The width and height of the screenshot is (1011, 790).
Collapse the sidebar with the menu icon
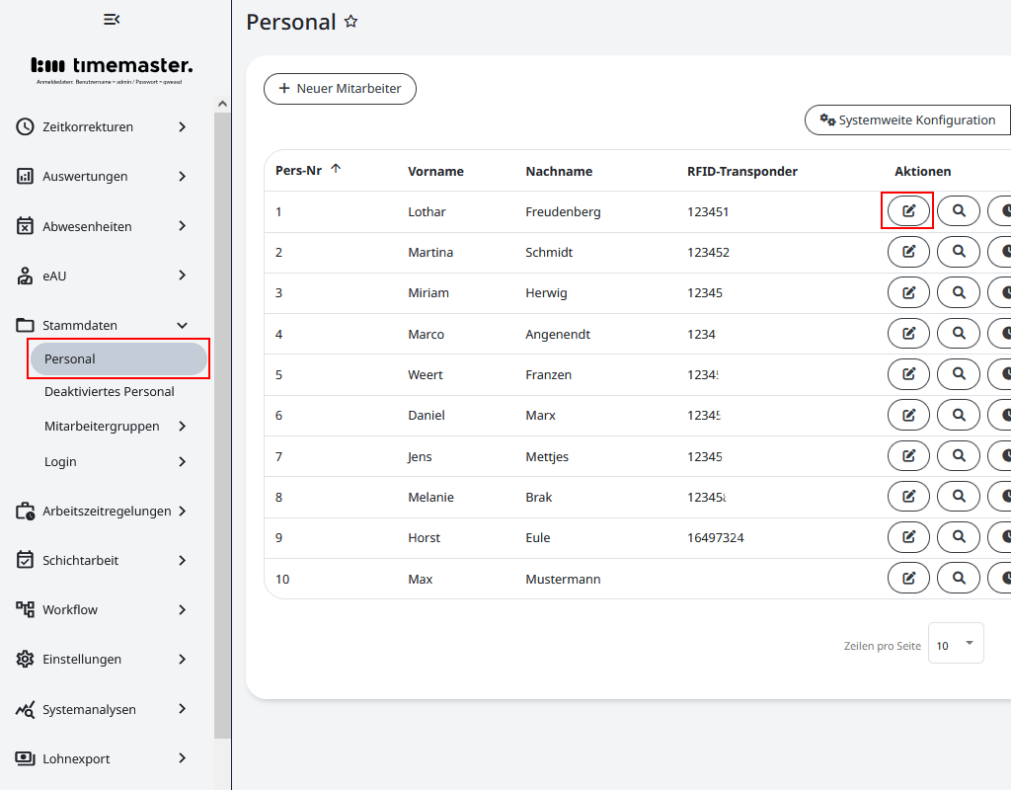(x=112, y=19)
